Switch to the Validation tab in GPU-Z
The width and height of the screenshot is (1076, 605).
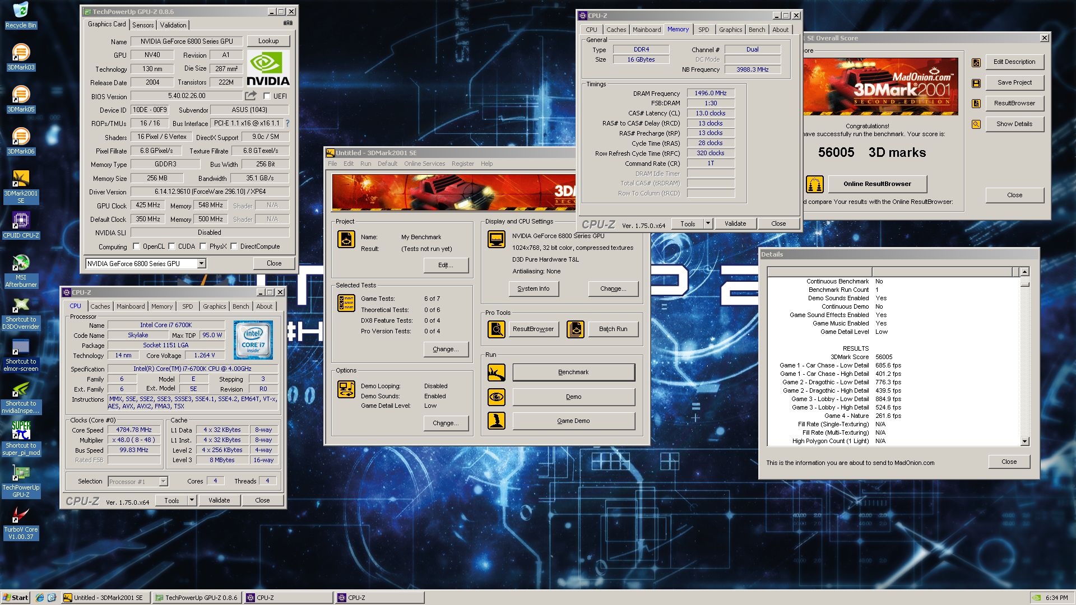pyautogui.click(x=173, y=25)
